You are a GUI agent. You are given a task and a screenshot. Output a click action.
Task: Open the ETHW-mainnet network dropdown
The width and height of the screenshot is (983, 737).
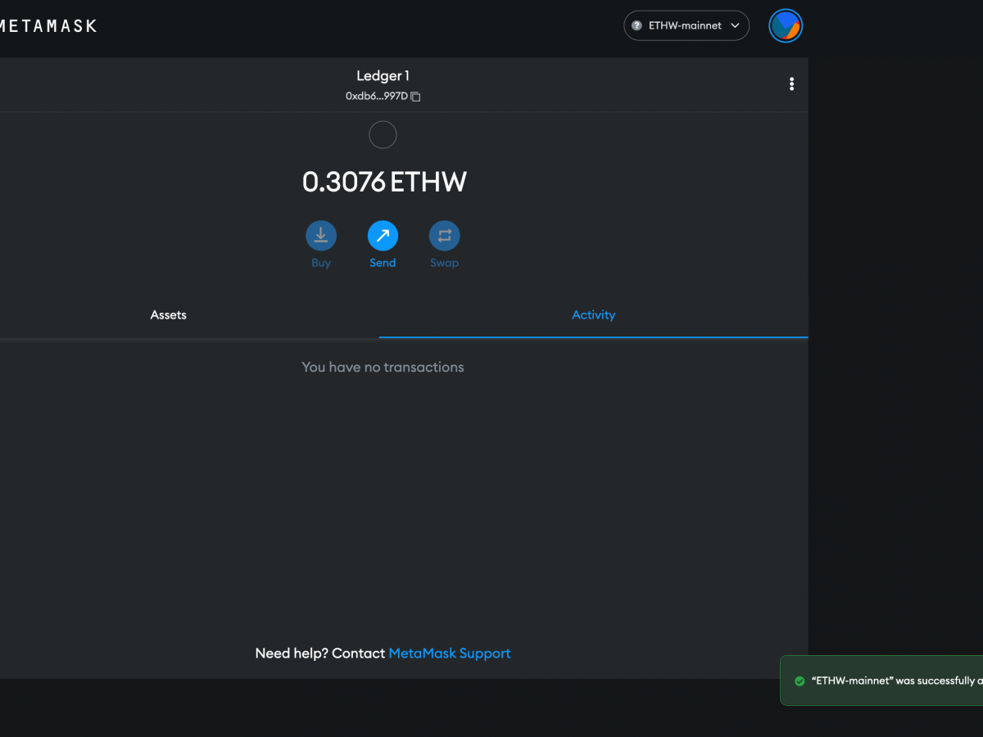[x=686, y=25]
